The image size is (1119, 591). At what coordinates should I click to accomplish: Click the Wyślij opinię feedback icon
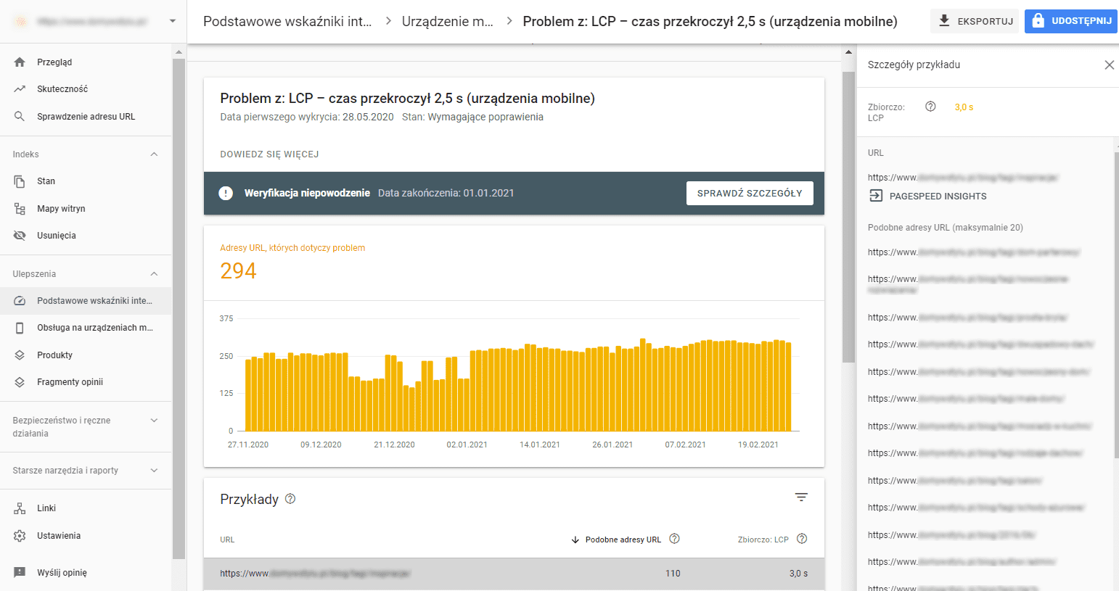point(20,573)
